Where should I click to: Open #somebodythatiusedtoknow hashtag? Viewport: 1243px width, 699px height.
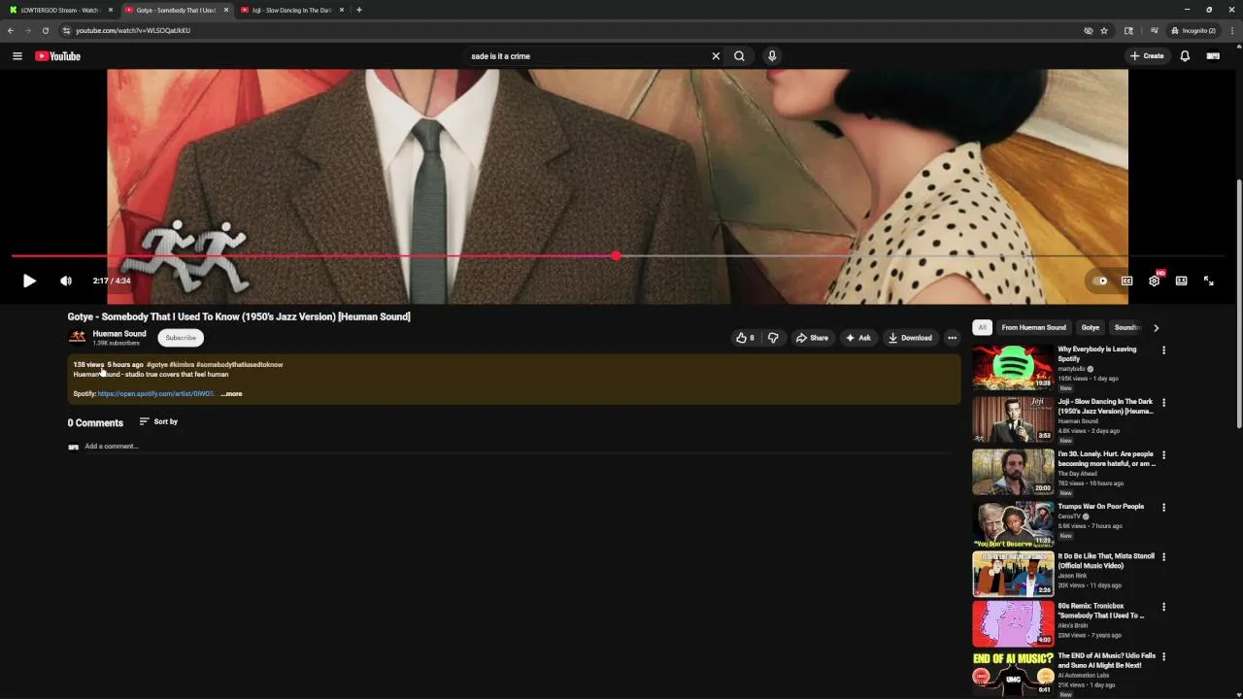click(x=239, y=364)
